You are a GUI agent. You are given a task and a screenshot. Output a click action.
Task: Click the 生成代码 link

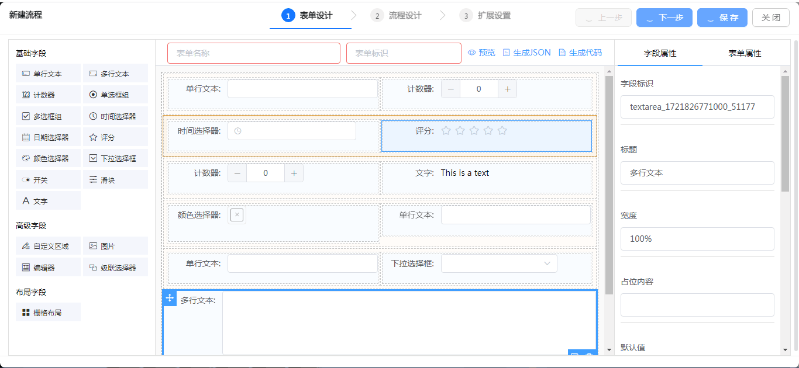580,53
